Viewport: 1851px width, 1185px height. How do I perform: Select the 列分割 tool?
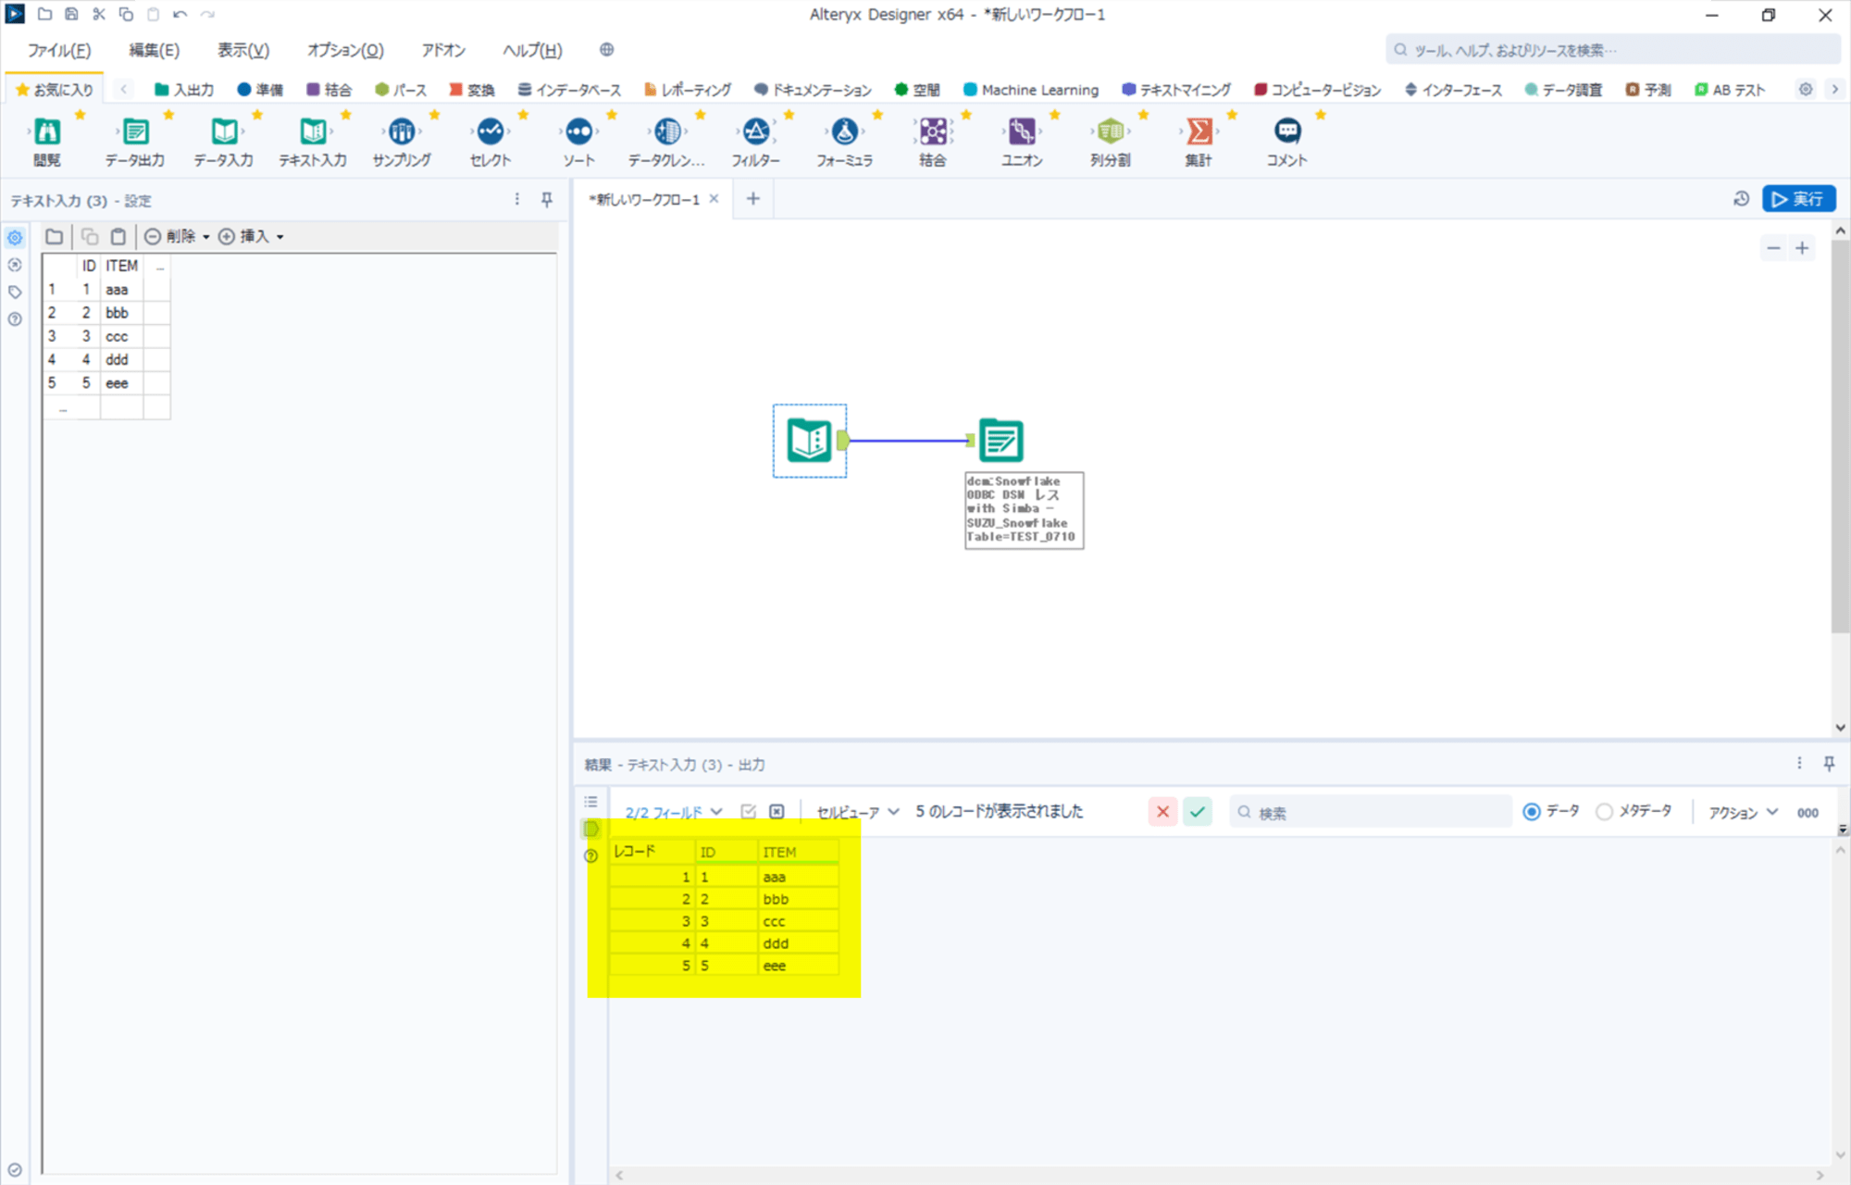pyautogui.click(x=1111, y=131)
